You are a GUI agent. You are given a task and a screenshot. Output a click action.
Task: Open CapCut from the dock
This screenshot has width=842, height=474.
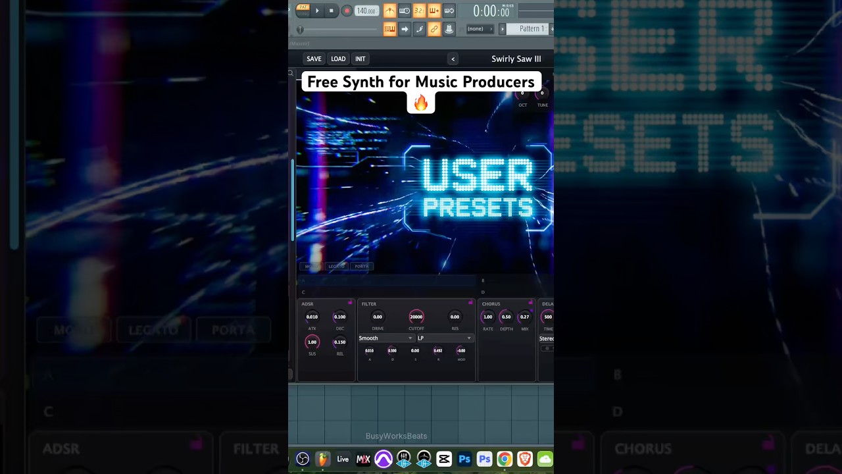[x=444, y=459]
